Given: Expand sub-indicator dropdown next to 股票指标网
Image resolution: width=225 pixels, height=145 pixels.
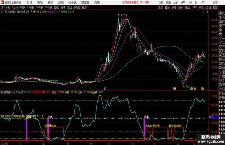Looking at the screenshot, I should [x=1, y=92].
